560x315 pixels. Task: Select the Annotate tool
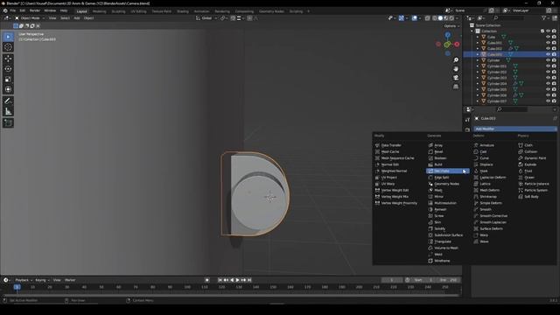click(x=8, y=101)
